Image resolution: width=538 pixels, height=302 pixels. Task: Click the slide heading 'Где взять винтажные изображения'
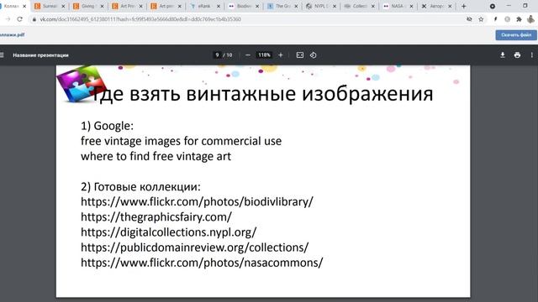coord(262,94)
